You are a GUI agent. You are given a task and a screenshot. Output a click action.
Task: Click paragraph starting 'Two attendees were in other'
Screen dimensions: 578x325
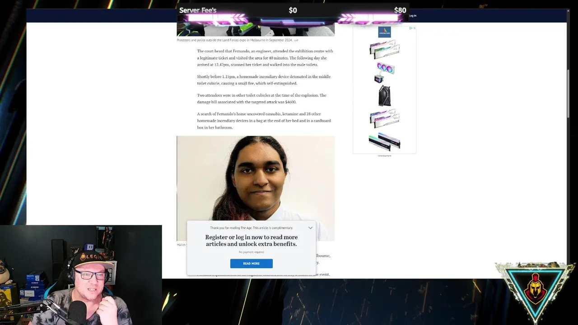pos(261,98)
